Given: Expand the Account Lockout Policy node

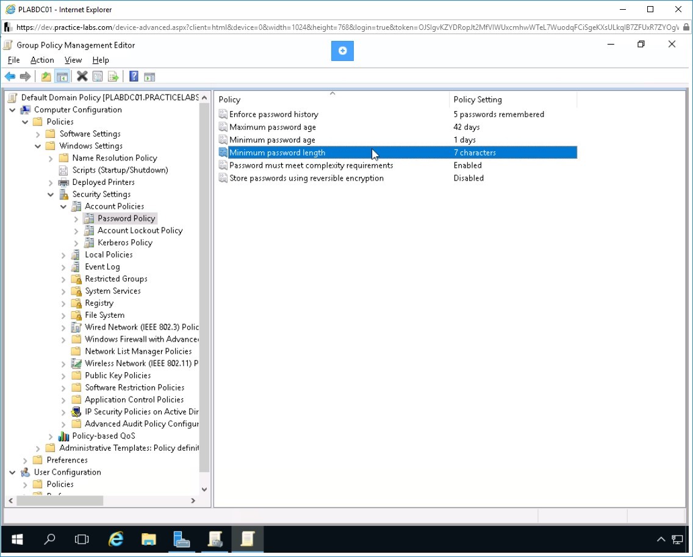Looking at the screenshot, I should click(x=76, y=231).
